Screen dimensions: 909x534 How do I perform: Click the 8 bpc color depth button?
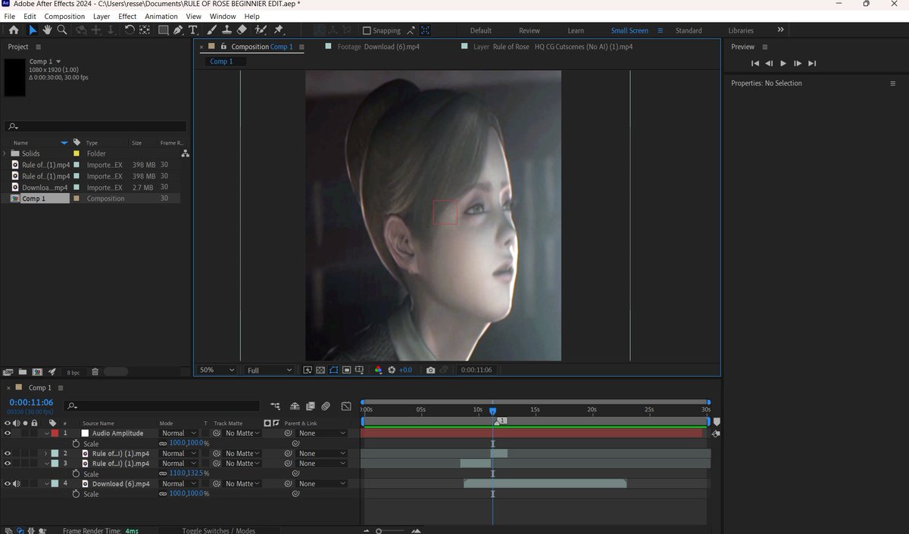click(73, 373)
